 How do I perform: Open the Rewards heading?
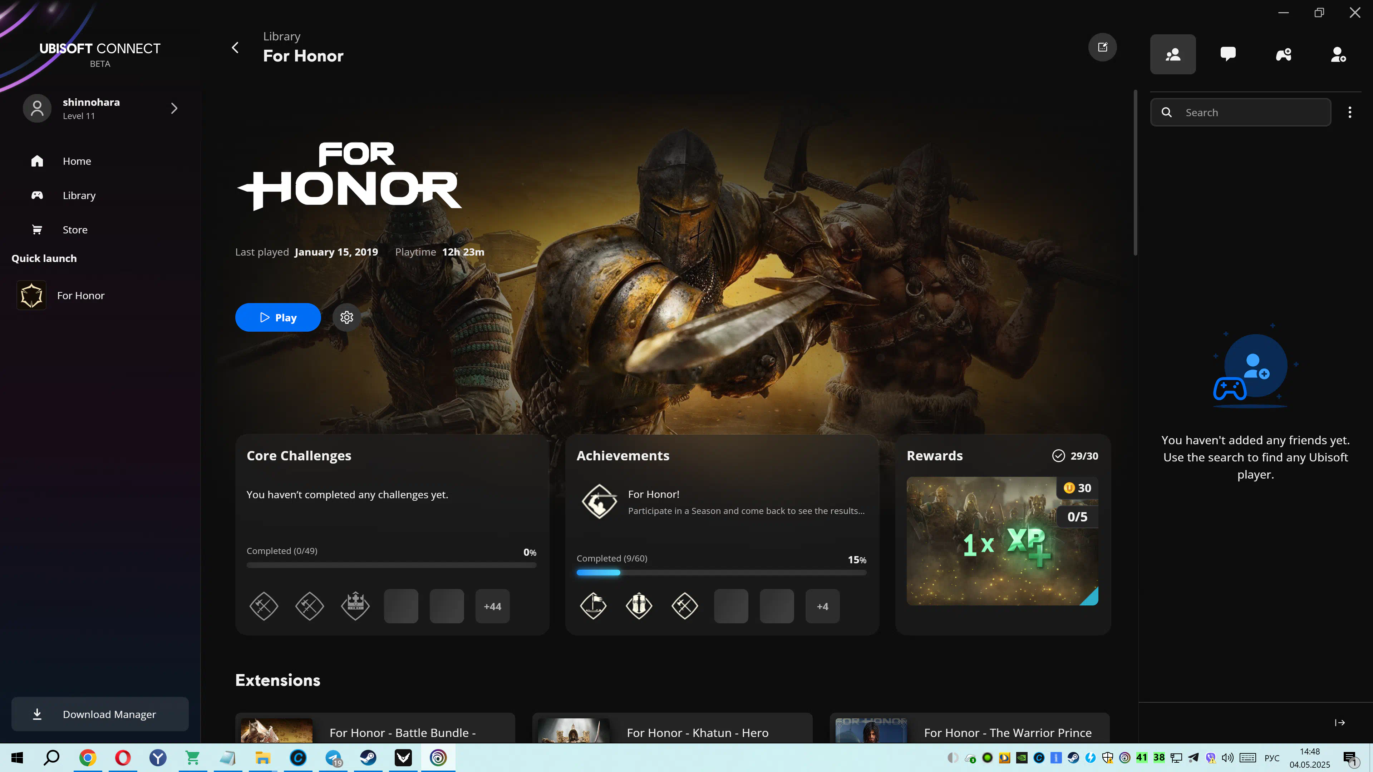tap(934, 456)
